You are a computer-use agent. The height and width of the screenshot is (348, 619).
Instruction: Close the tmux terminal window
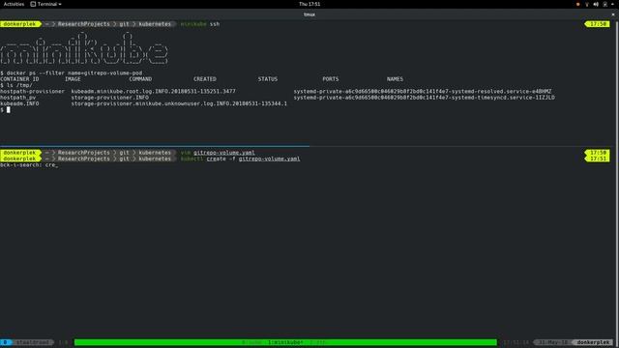613,14
